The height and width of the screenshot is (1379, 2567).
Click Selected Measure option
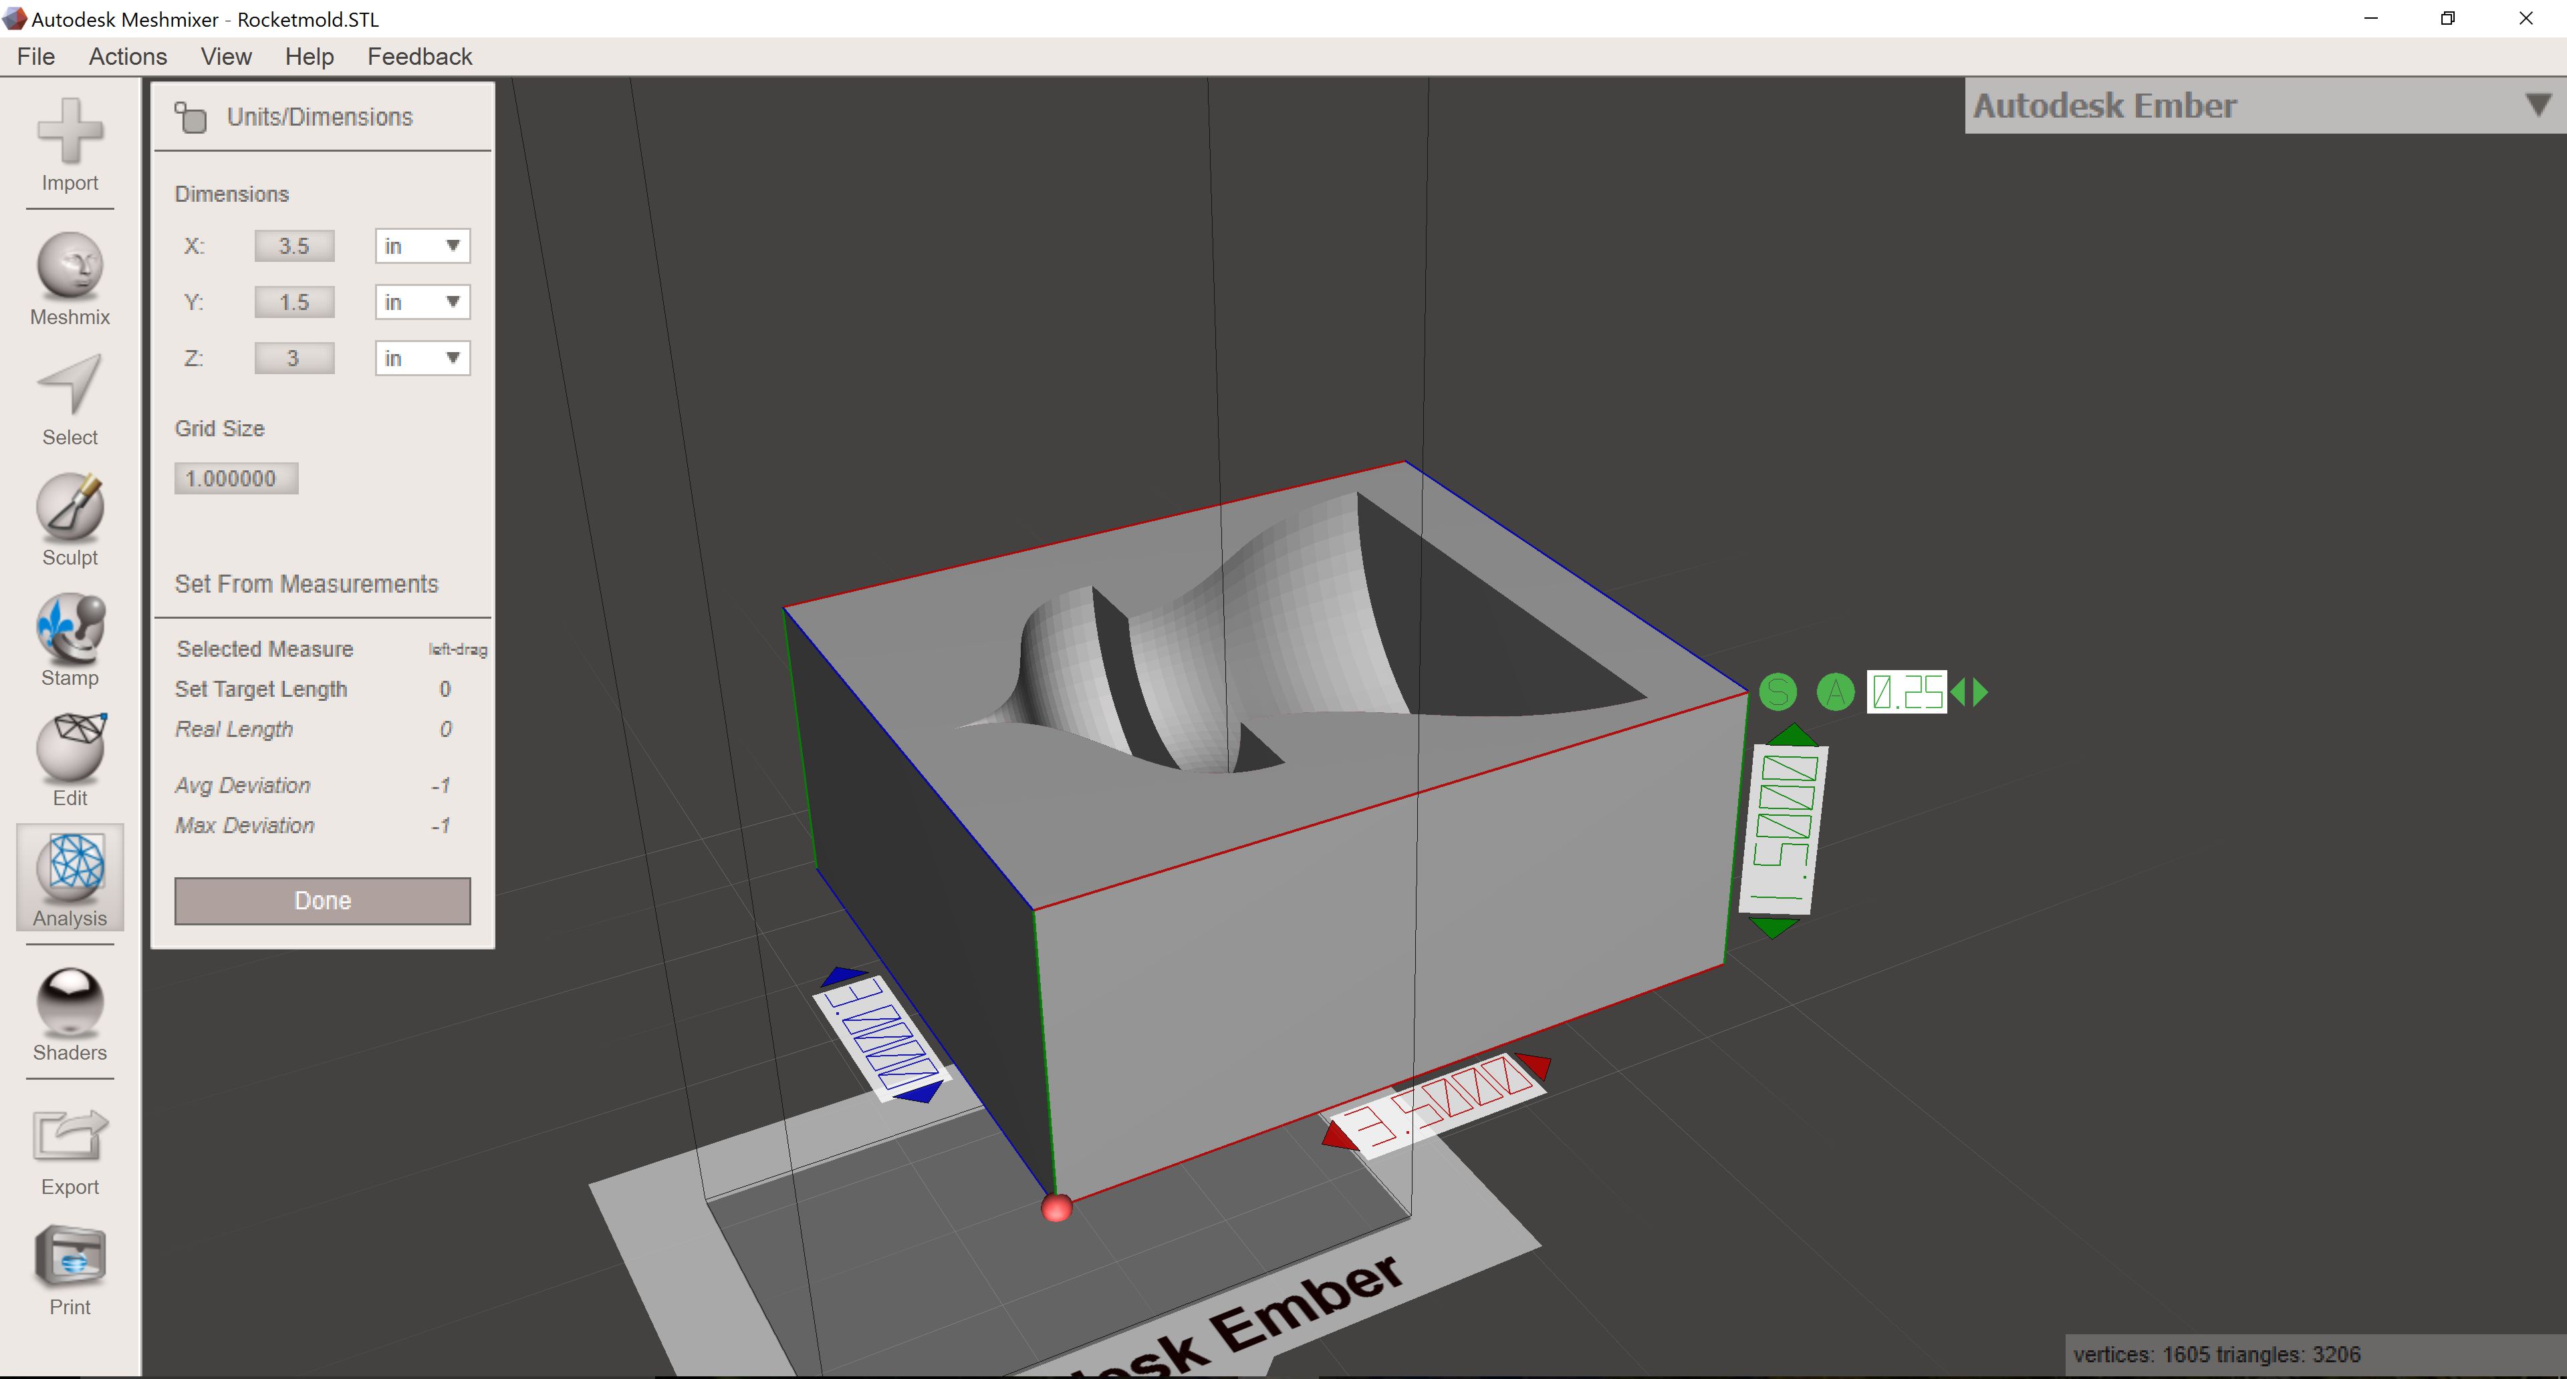[x=265, y=649]
